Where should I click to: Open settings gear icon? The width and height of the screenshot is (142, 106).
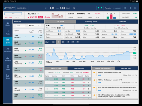pos(130,8)
